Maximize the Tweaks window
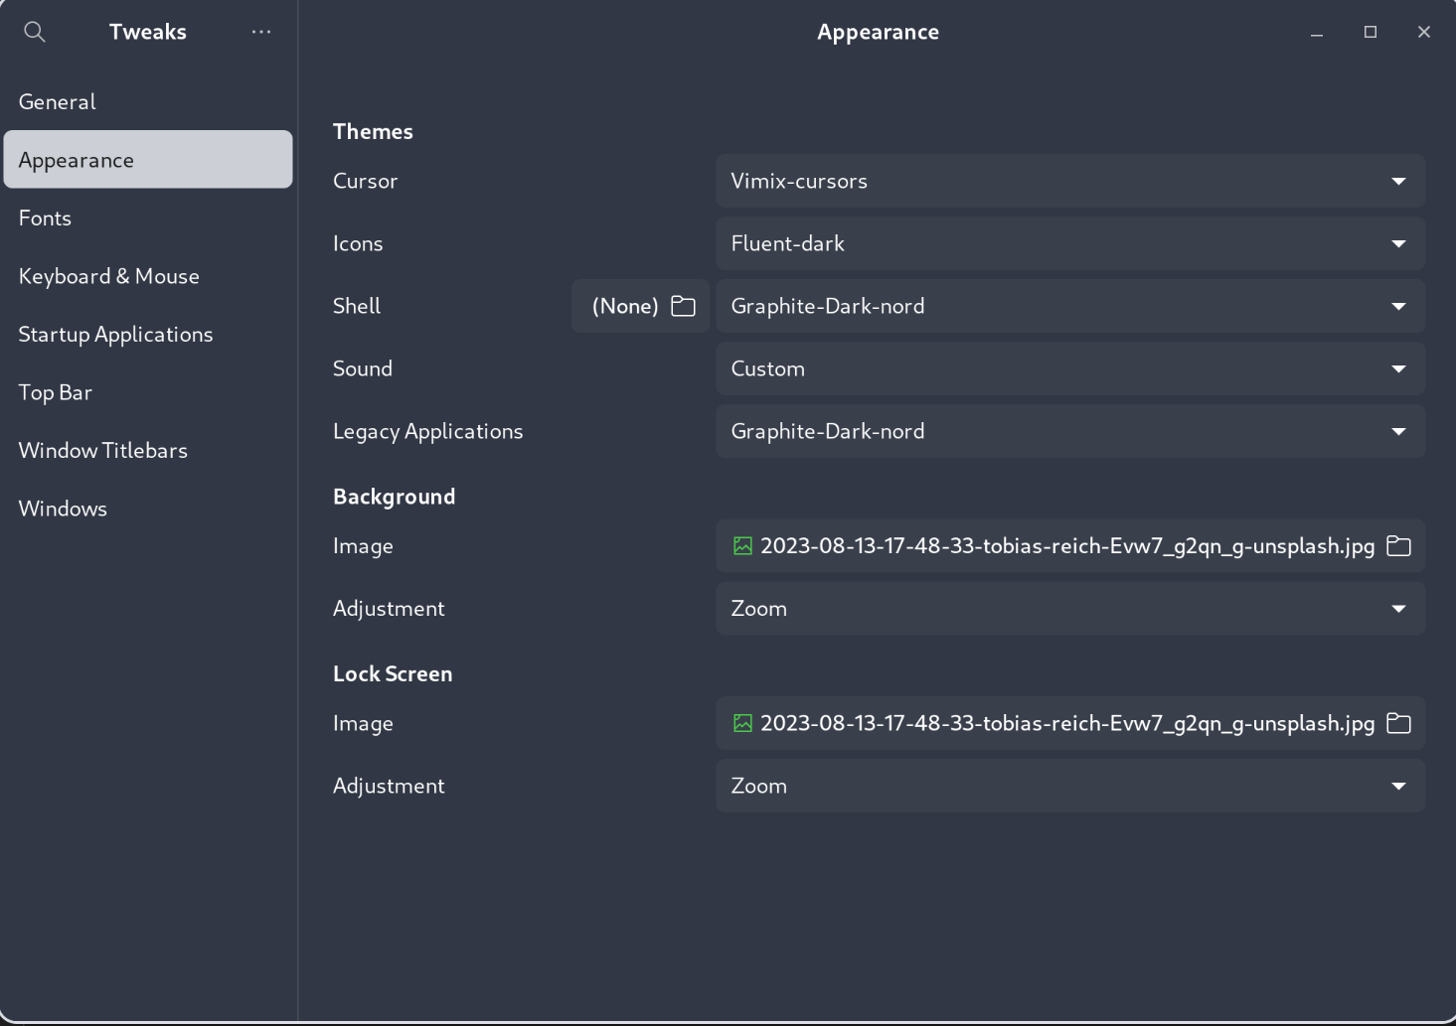 tap(1371, 32)
